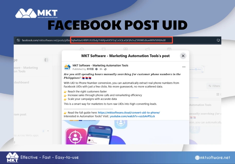Select 'ware - Marketing on Tools' page in sidebar
The image size is (235, 164).
pos(26,70)
